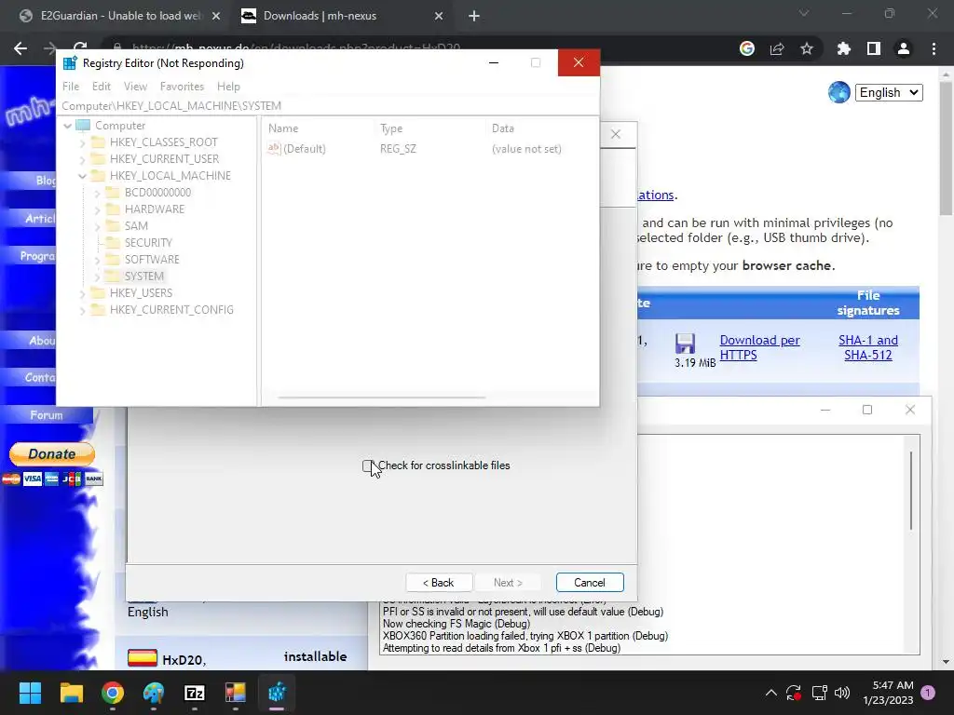Collapse HKEY_LOCAL_MACHINE
Image resolution: width=954 pixels, height=715 pixels.
click(x=83, y=176)
